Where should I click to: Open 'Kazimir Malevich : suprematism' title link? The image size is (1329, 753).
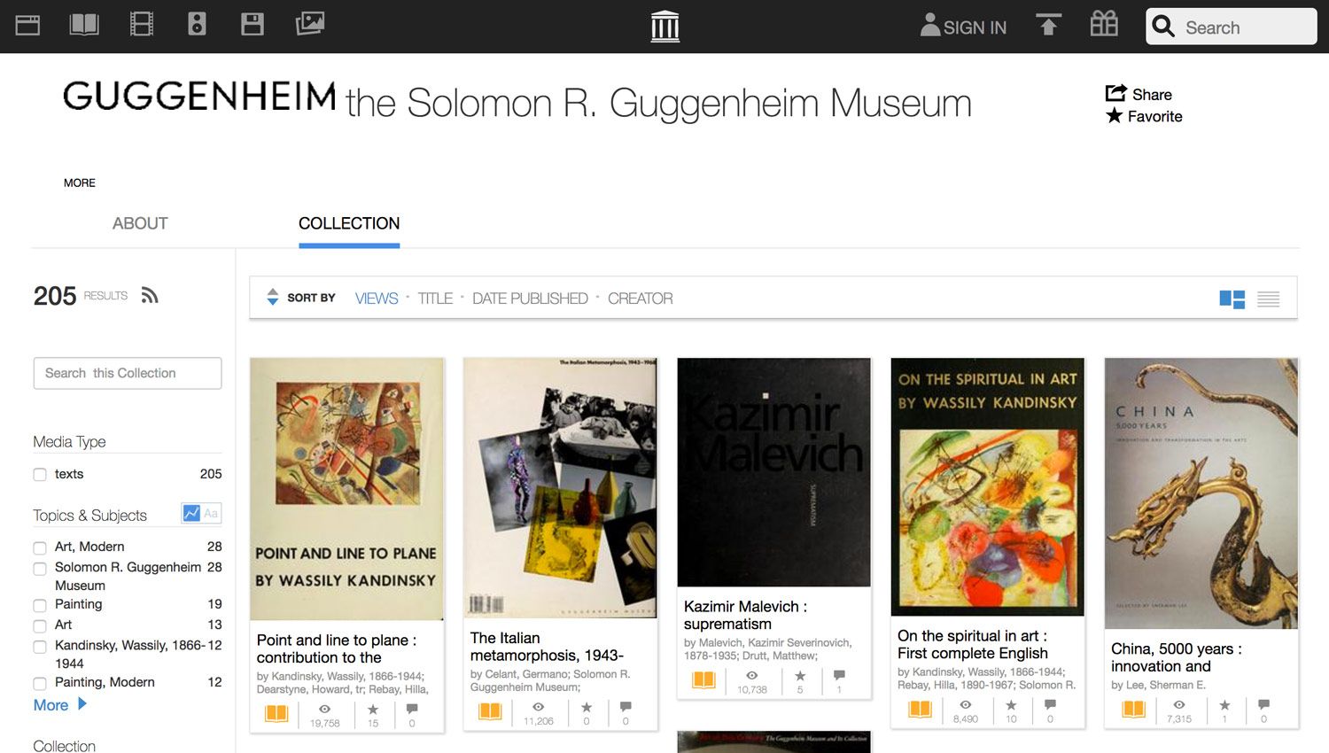(745, 615)
